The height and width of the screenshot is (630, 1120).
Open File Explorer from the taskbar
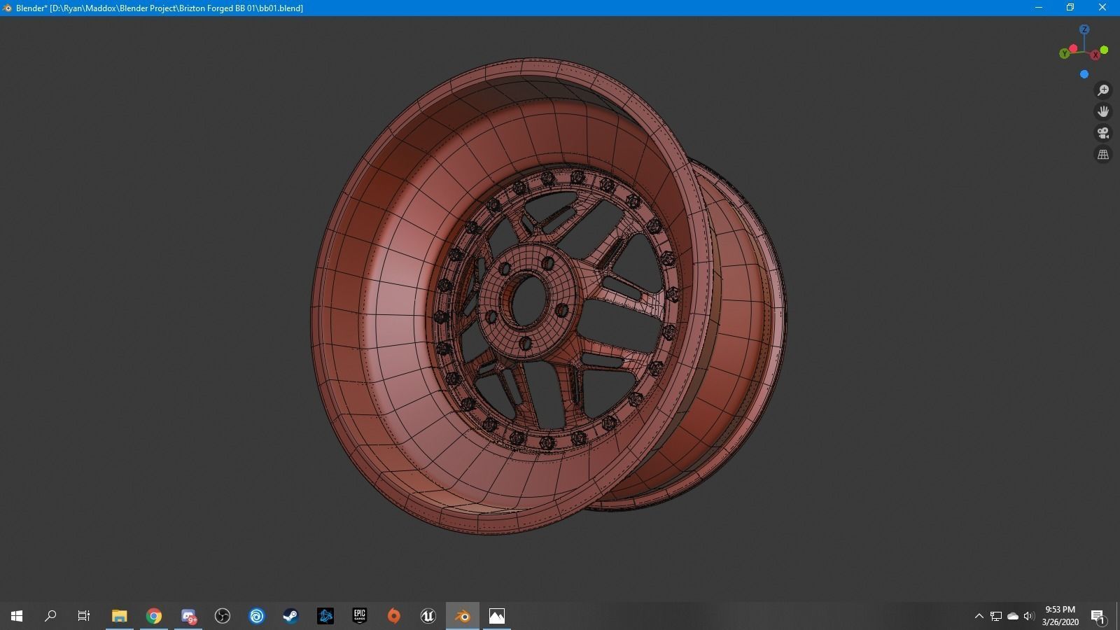119,616
